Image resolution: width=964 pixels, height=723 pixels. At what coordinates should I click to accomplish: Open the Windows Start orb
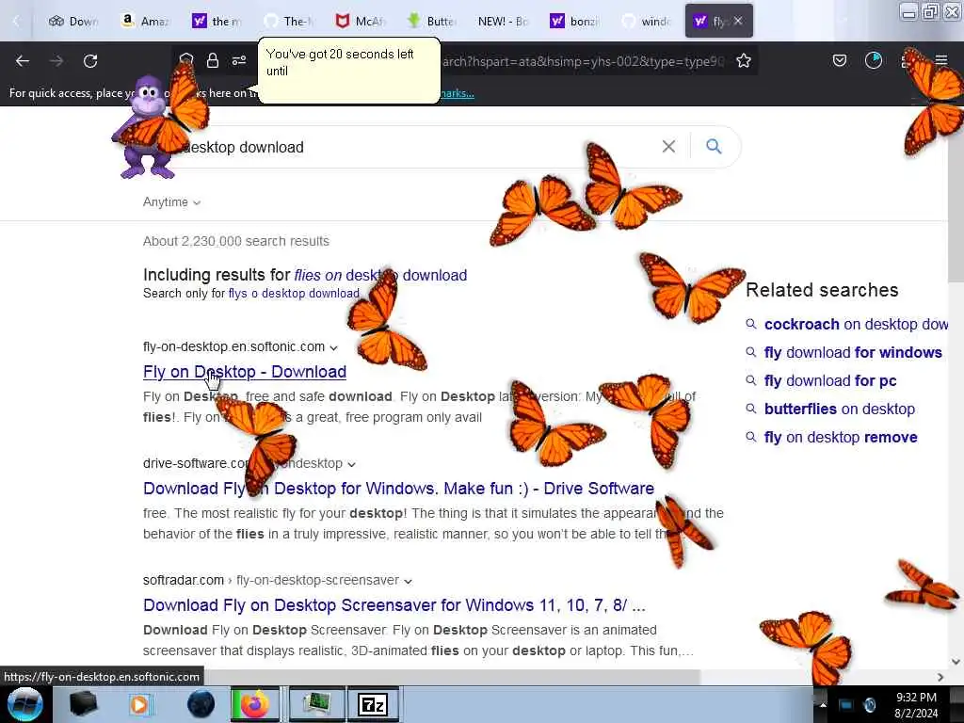point(25,704)
